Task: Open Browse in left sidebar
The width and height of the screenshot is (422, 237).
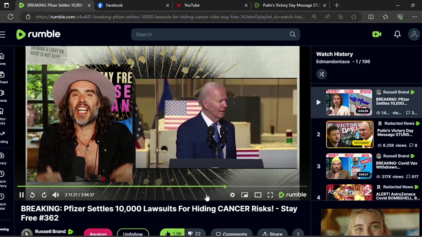Action: click(x=3, y=96)
